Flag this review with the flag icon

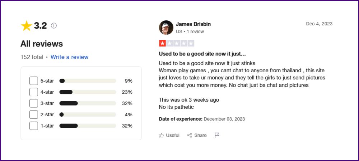[x=217, y=135]
